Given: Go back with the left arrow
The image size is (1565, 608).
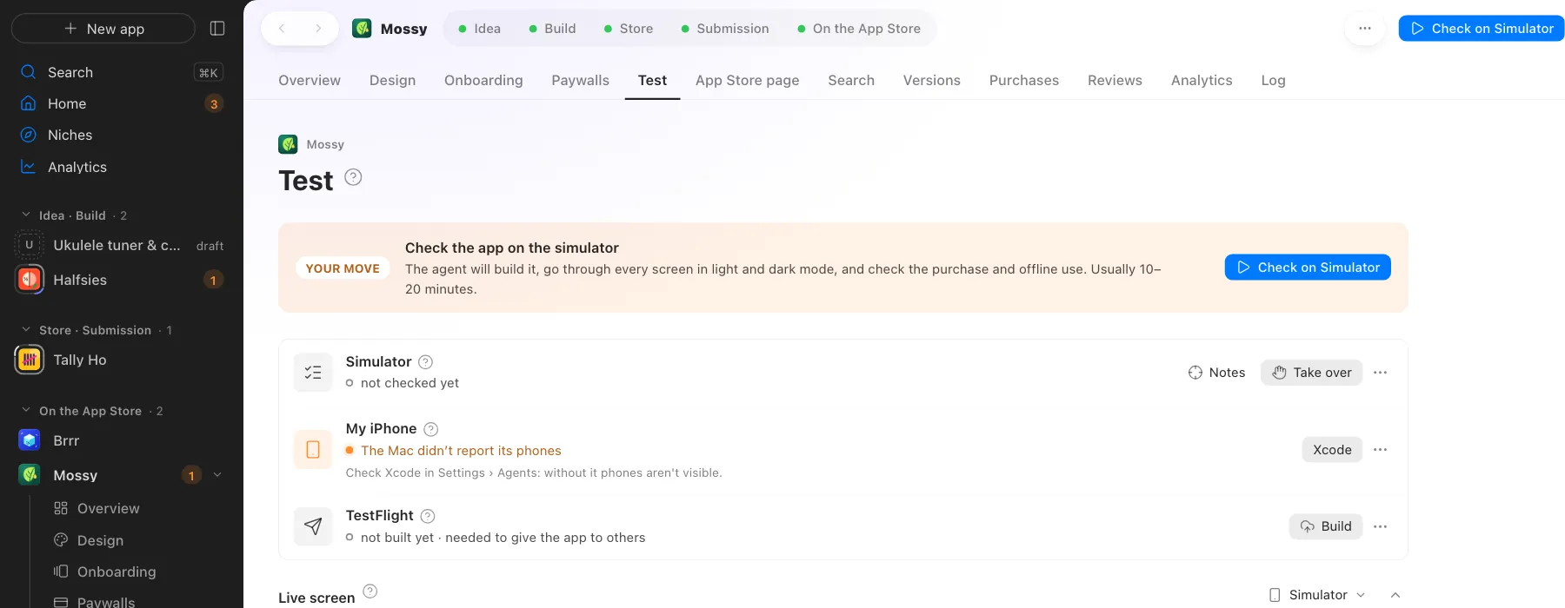Looking at the screenshot, I should 282,29.
